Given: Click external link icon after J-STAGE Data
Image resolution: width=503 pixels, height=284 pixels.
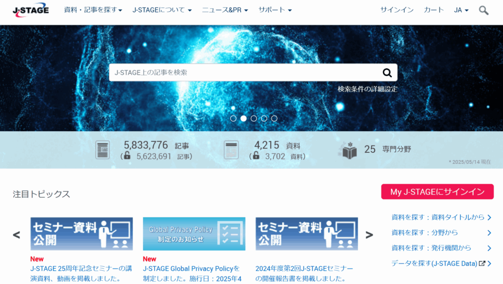Looking at the screenshot, I should pos(482,263).
